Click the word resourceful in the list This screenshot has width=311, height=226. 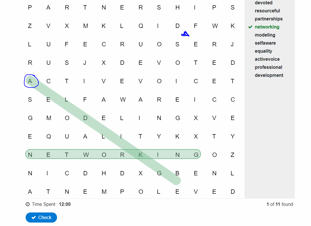267,11
